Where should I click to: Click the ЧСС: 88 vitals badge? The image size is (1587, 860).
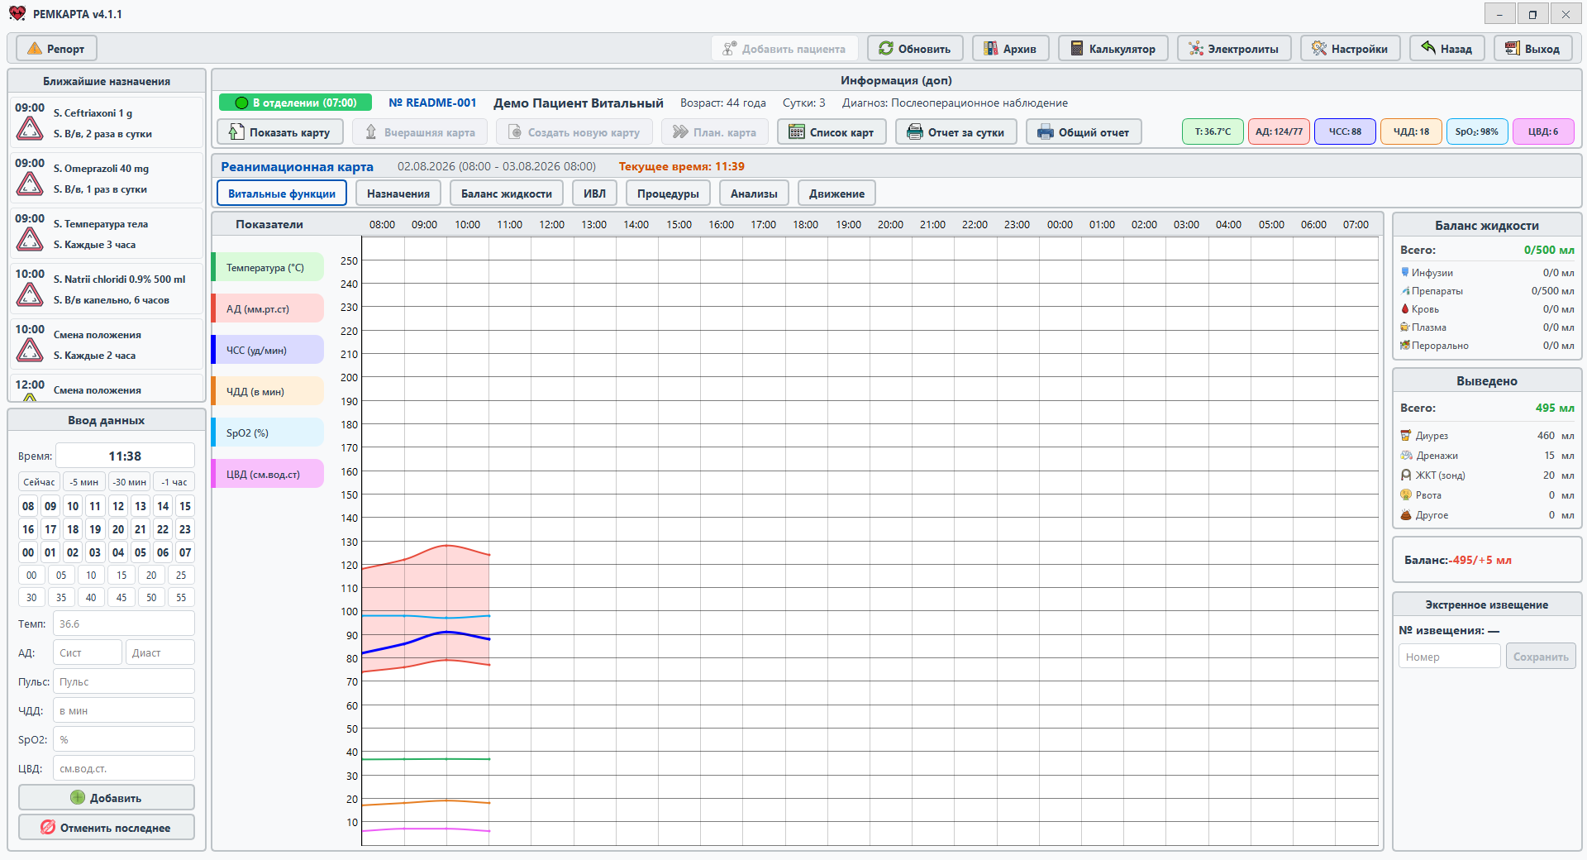click(1345, 131)
